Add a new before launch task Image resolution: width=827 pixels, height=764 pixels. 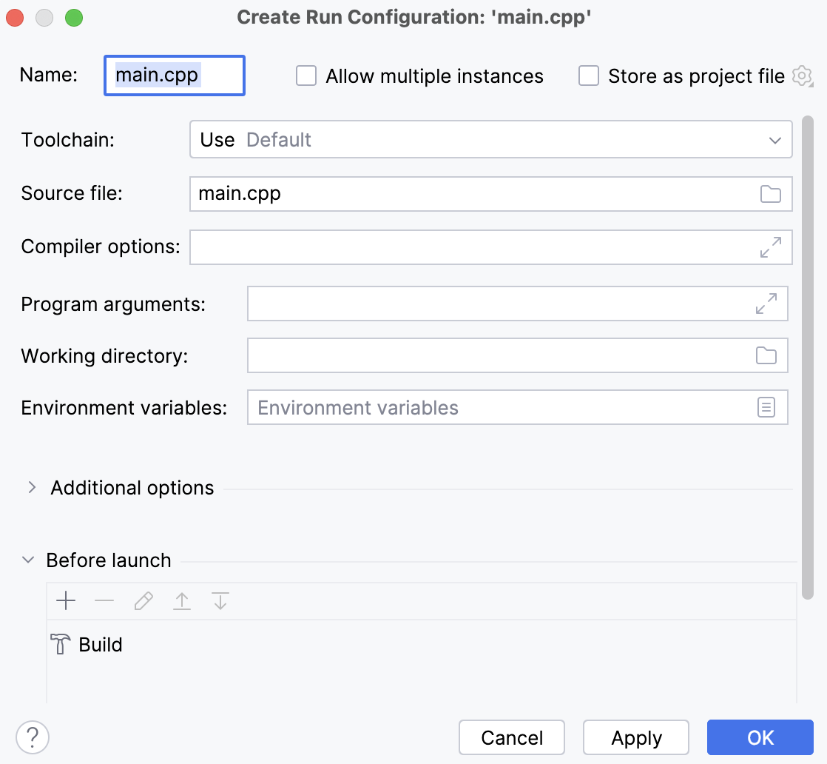coord(66,601)
